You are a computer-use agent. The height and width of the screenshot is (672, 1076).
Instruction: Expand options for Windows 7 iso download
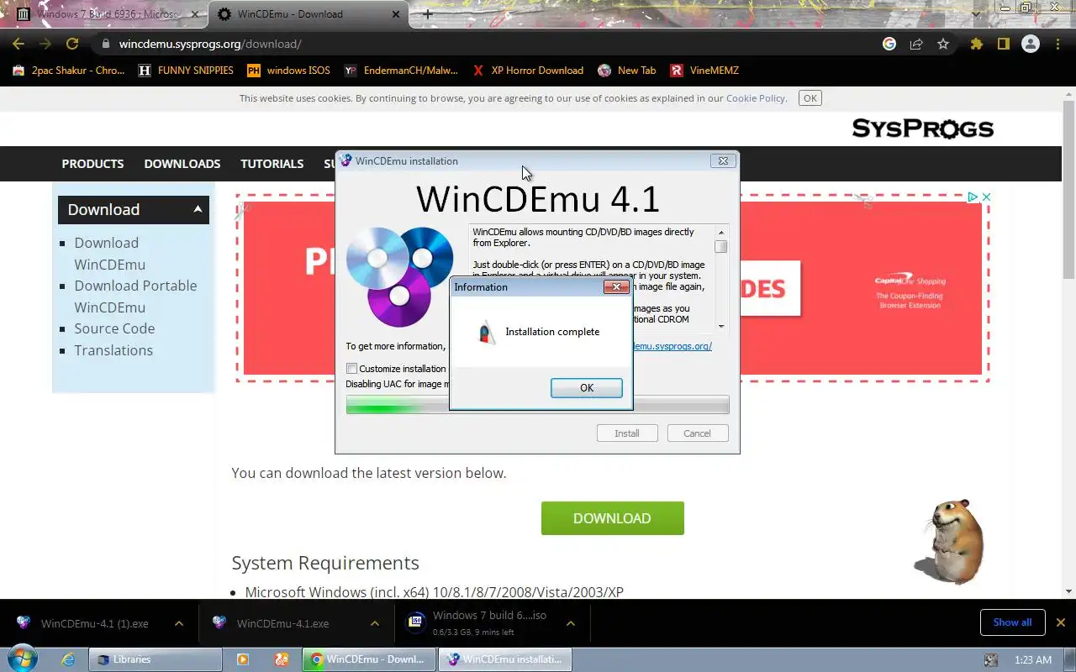pos(571,623)
